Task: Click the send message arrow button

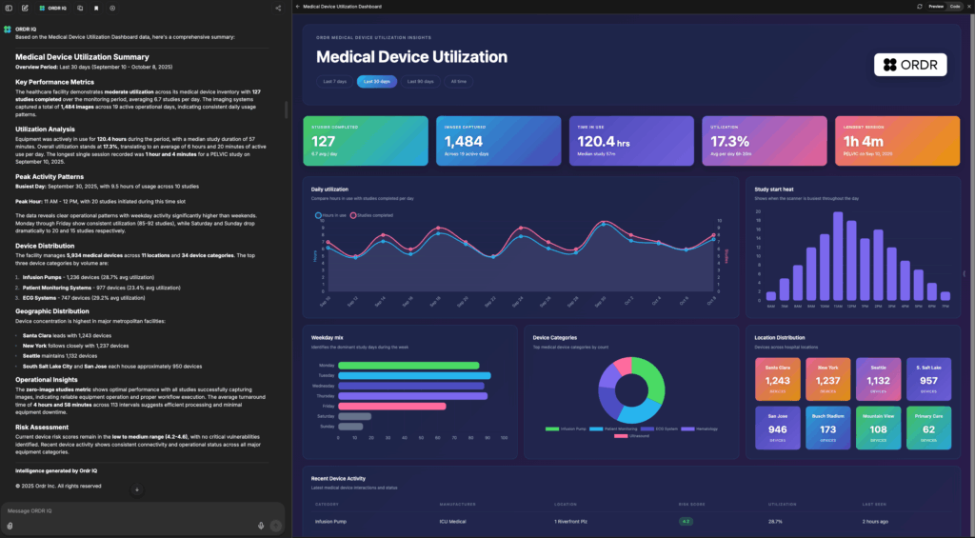Action: point(276,525)
